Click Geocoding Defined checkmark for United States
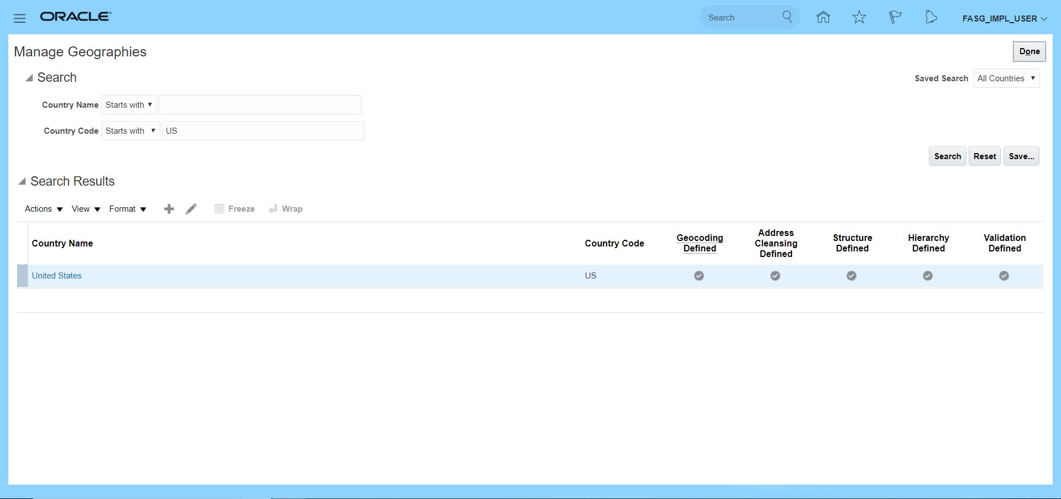This screenshot has width=1061, height=499. click(x=699, y=276)
